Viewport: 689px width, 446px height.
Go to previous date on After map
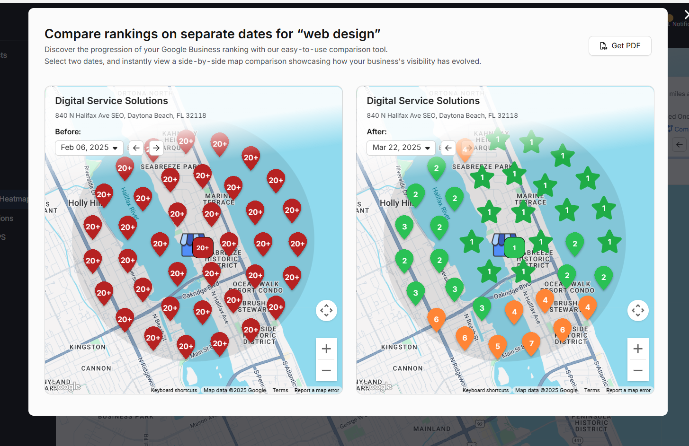pos(448,148)
